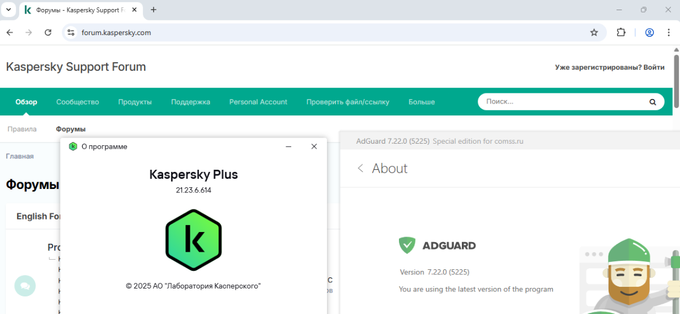
Task: Click the Kaspersky Support Forum title
Action: 76,67
